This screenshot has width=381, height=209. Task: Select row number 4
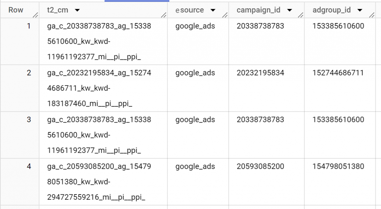[x=29, y=167]
